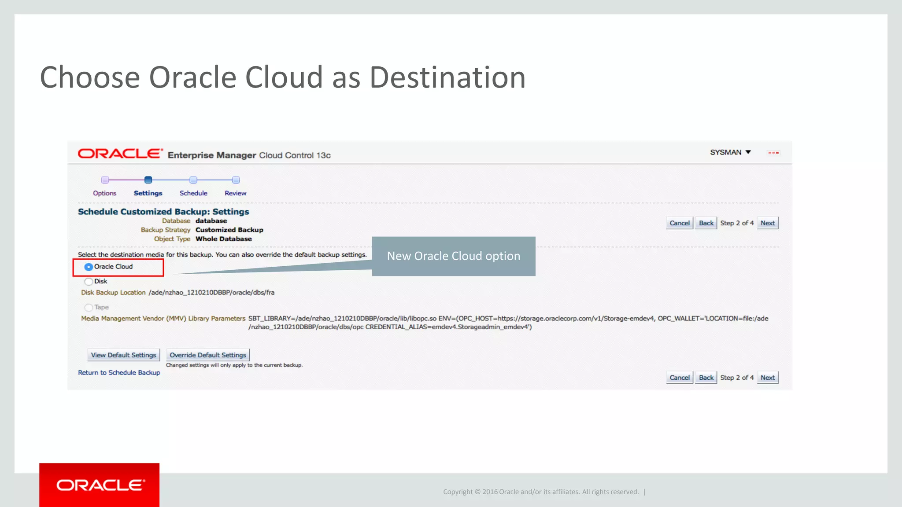The image size is (902, 507).
Task: Click the SBT_LIBRARY parameters text
Action: (x=508, y=323)
